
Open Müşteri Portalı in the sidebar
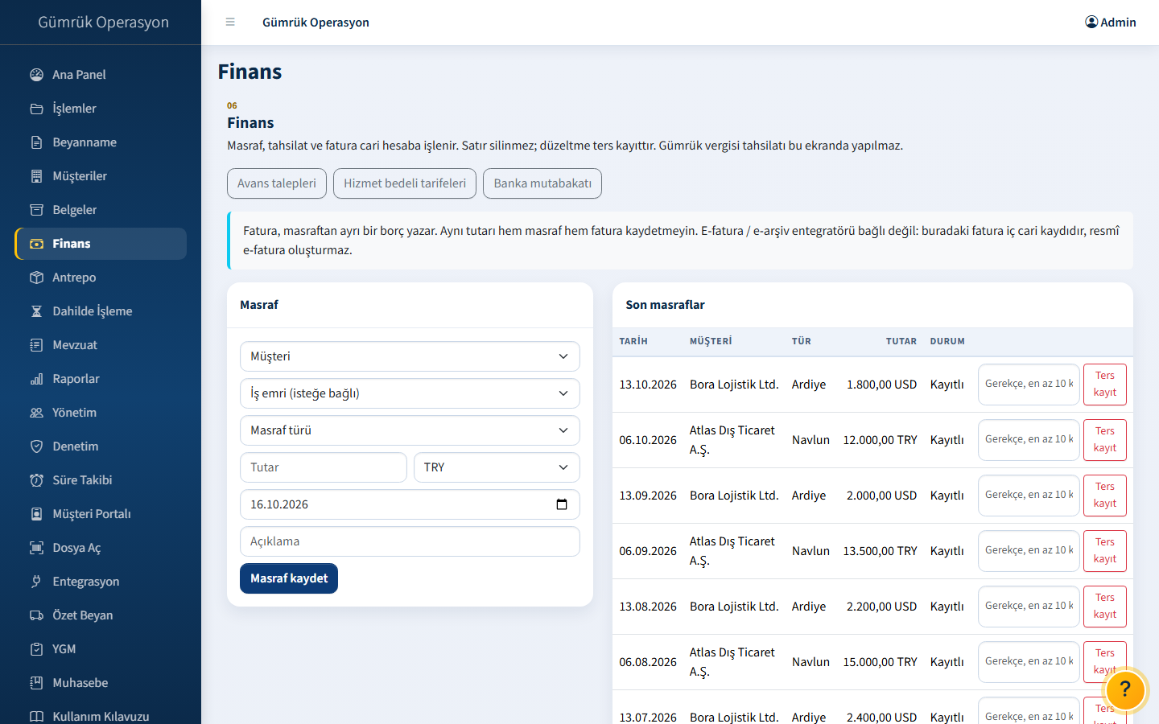pos(101,514)
